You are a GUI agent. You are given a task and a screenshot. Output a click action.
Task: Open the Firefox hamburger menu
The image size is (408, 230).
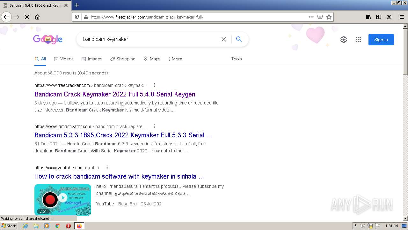click(x=402, y=17)
